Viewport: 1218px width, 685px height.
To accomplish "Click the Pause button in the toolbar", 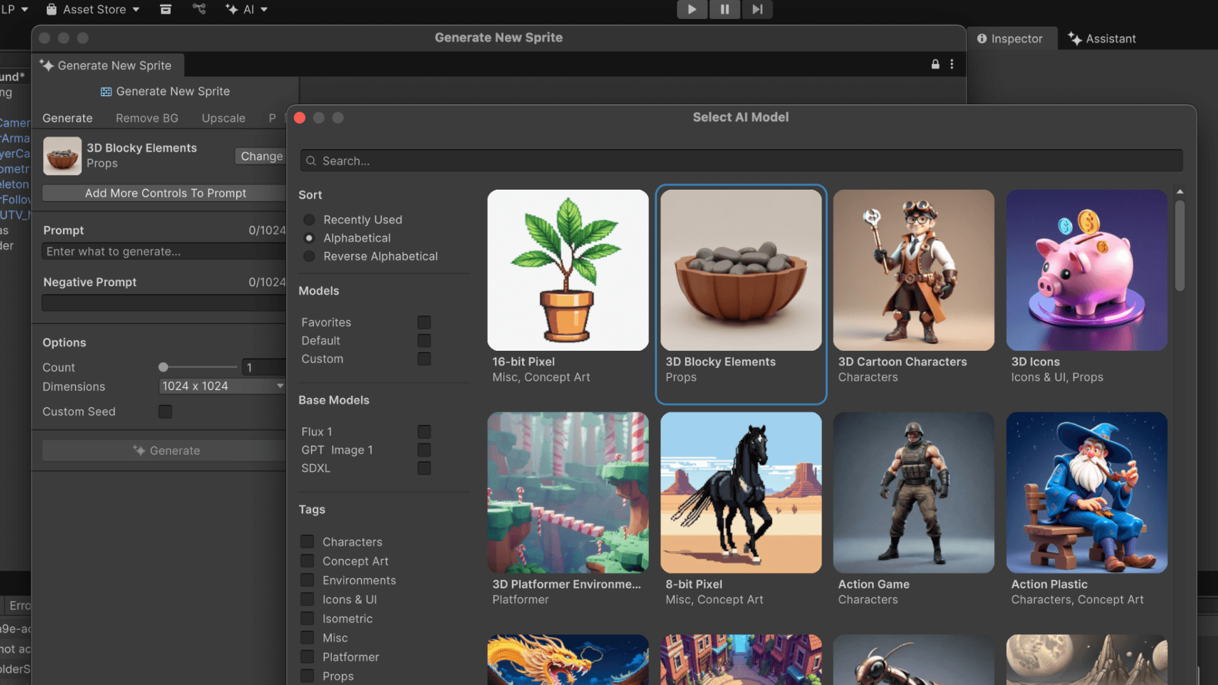I will point(724,10).
